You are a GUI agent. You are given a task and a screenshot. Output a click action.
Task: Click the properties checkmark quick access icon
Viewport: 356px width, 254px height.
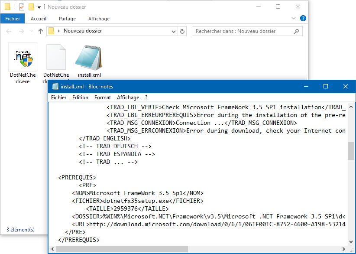[22, 7]
